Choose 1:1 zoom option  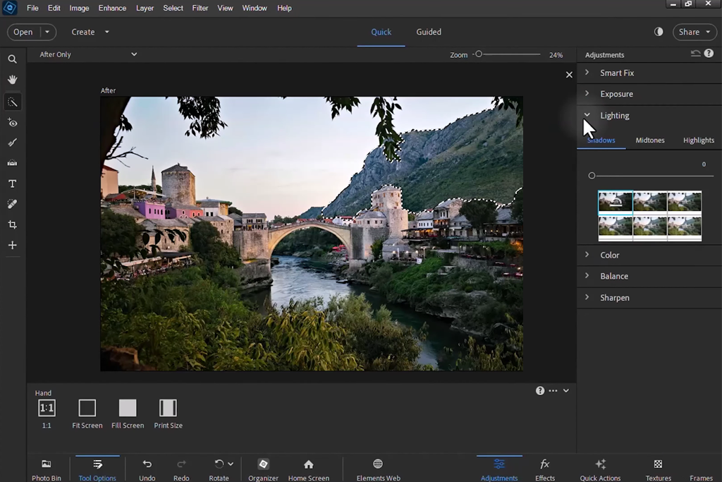[x=47, y=414]
